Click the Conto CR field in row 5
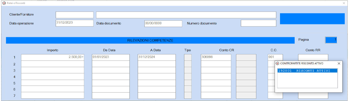This screenshot has height=101, width=349. [216, 83]
